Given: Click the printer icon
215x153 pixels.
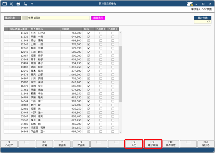Looking at the screenshot, I should 19,4.
